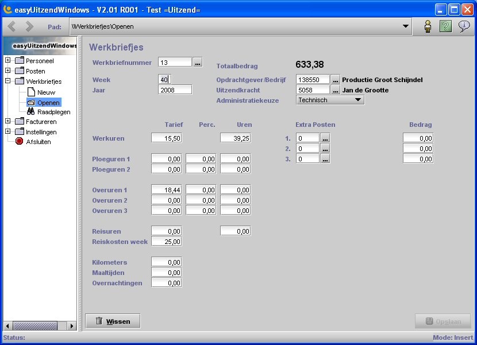Click the Werkuren Tarief field

(x=167, y=138)
